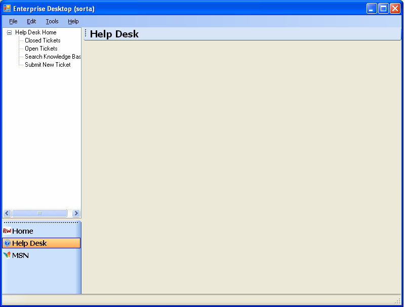
Task: Click the grip handle beside Help Desk header
Action: pyautogui.click(x=86, y=34)
